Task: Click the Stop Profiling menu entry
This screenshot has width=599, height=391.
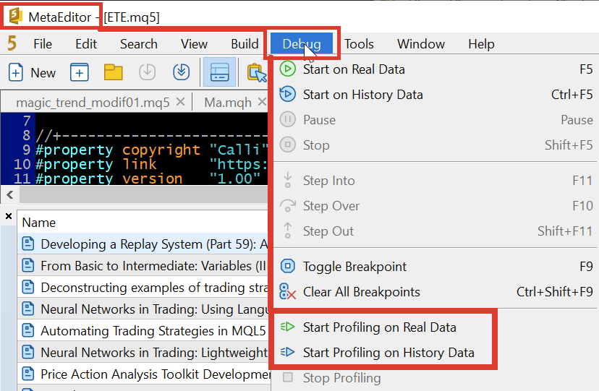Action: 436,378
